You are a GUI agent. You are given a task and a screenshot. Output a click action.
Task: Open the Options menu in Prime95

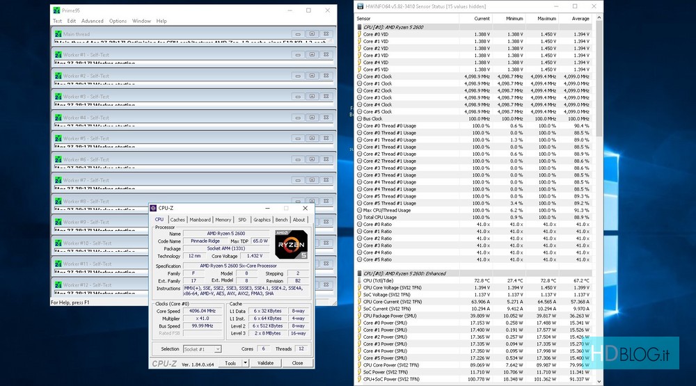[x=118, y=21]
